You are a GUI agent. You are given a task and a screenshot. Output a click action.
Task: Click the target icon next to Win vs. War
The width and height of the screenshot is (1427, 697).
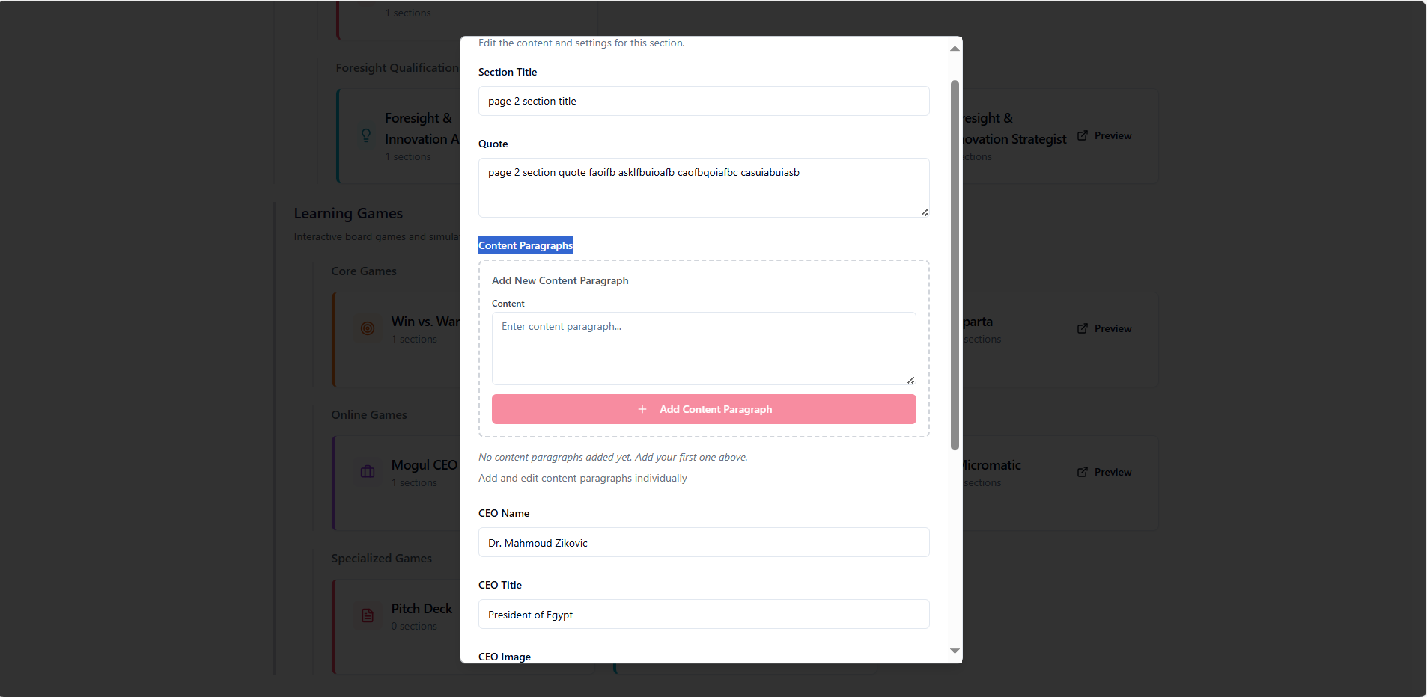(368, 328)
